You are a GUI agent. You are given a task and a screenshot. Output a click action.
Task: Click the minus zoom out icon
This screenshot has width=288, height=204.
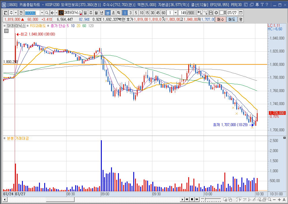274,199
